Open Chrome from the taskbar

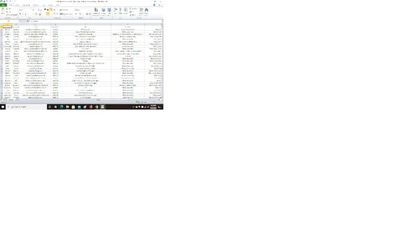[x=97, y=107]
